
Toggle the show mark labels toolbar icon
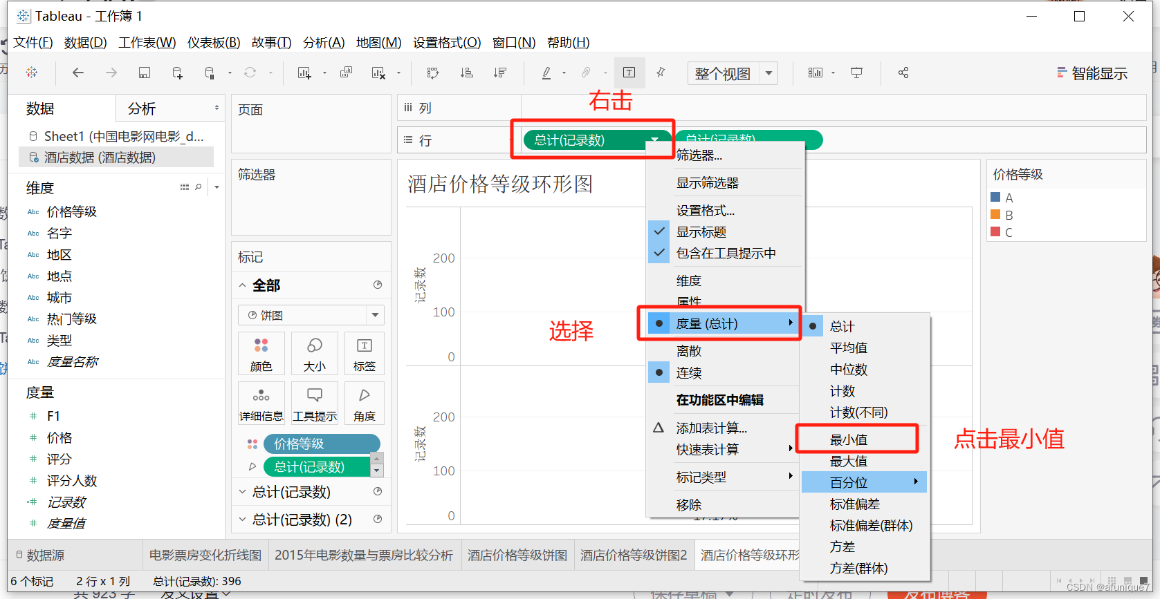[x=629, y=73]
